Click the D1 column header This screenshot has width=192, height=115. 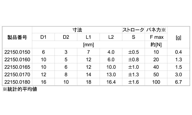(43, 37)
